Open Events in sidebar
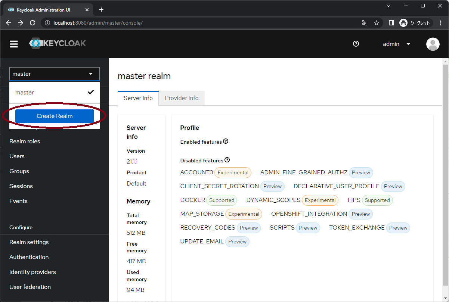Screen dimensions: 449x302 point(18,201)
